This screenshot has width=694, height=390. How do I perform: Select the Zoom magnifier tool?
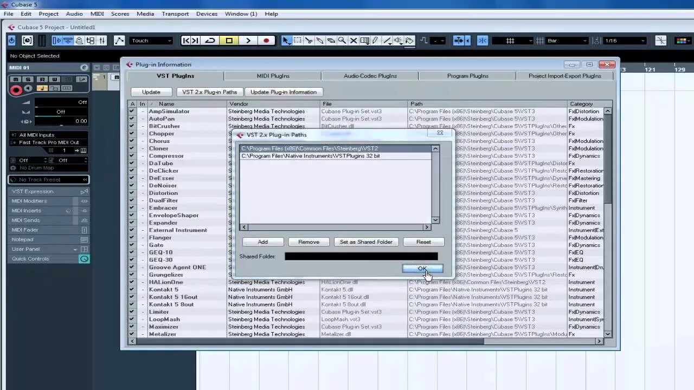342,41
